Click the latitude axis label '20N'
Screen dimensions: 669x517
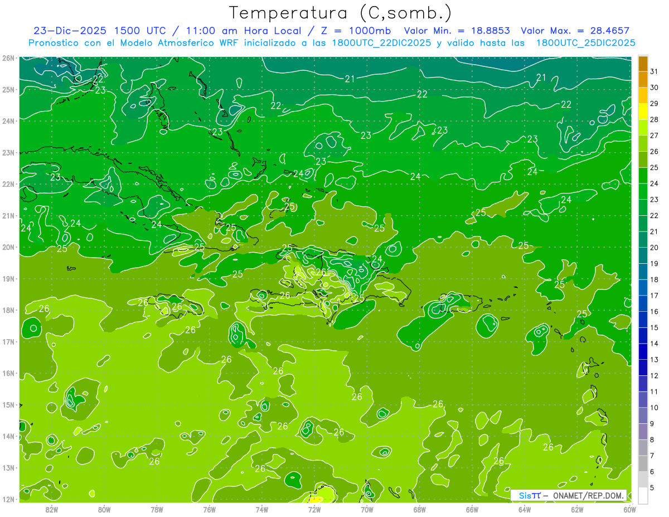click(x=8, y=247)
